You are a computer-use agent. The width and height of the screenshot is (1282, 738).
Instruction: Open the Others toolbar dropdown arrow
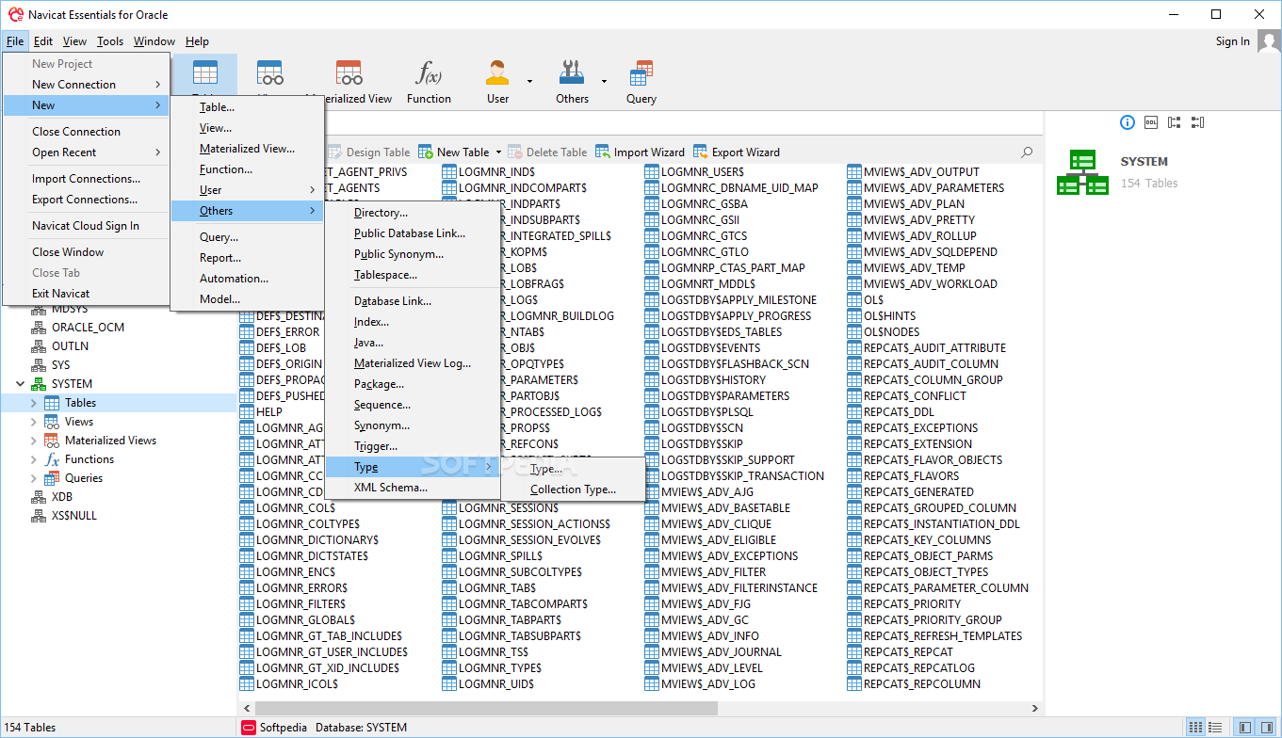[604, 81]
